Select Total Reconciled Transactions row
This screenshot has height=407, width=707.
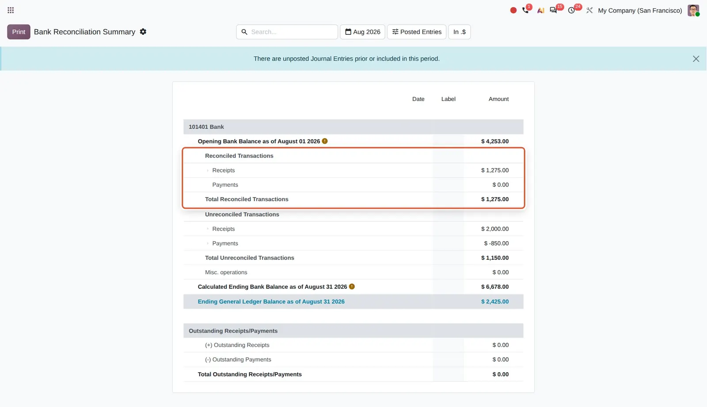coord(353,199)
